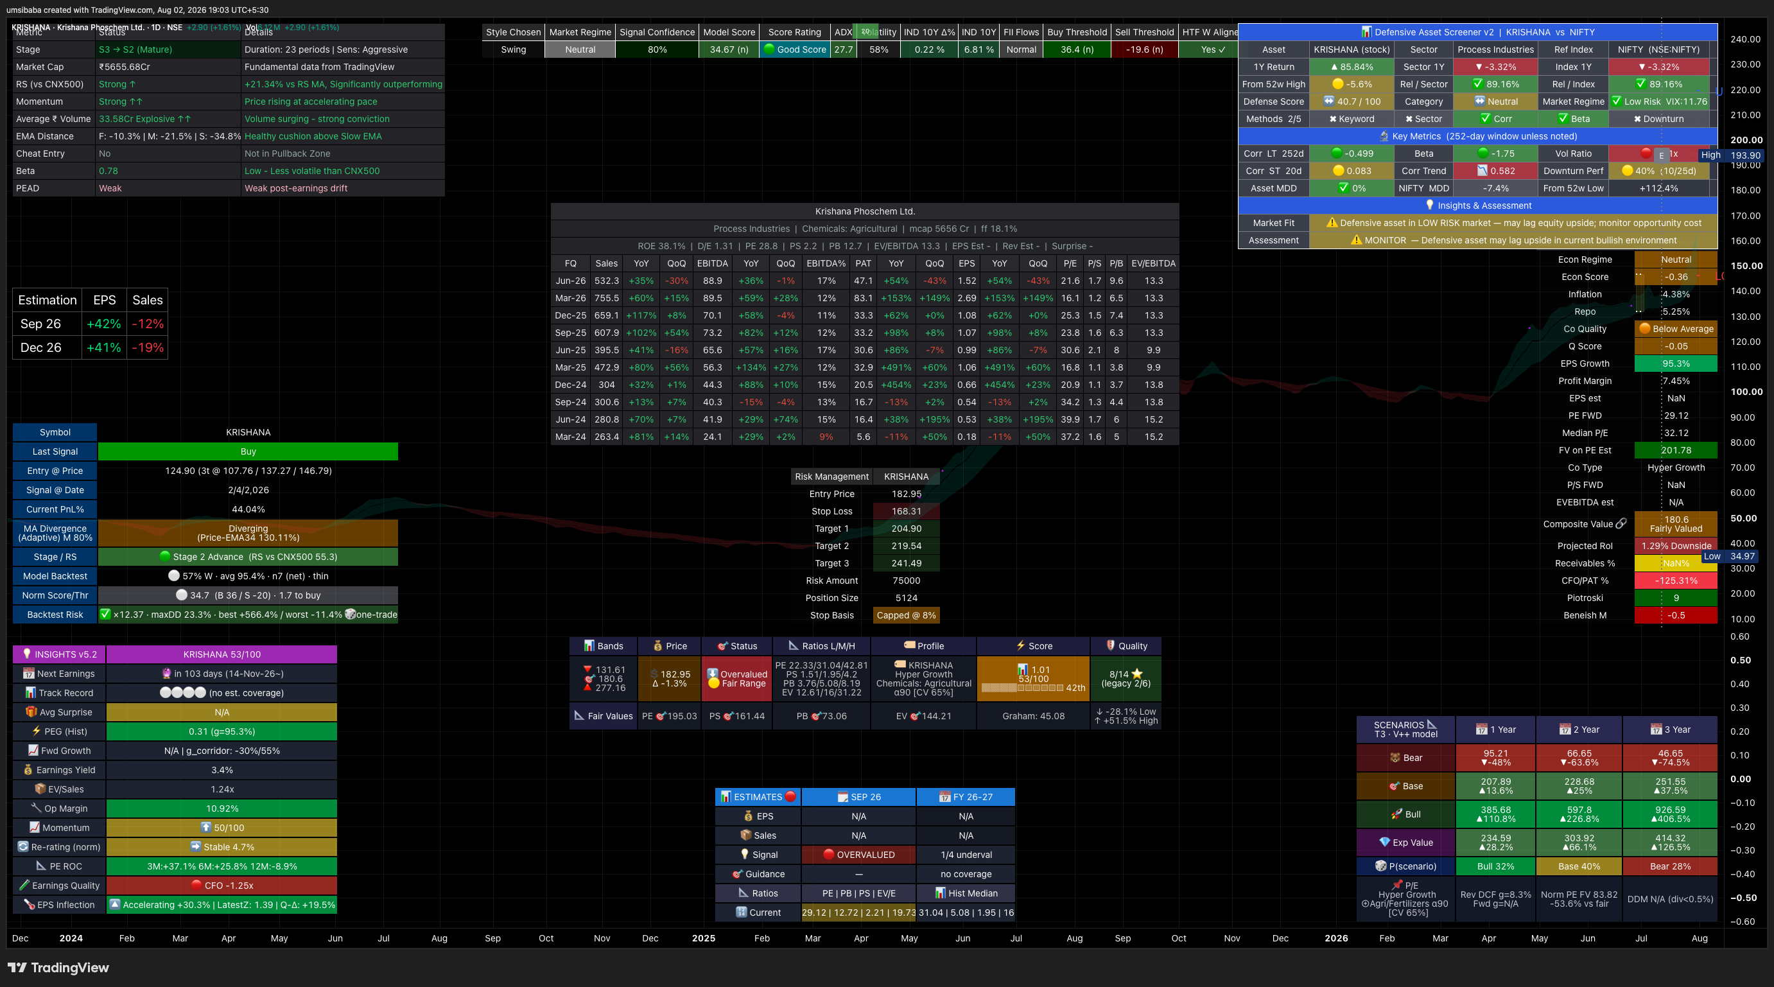The height and width of the screenshot is (987, 1774).
Task: Click the red dot beside OVERVALUED signal
Action: click(x=829, y=855)
